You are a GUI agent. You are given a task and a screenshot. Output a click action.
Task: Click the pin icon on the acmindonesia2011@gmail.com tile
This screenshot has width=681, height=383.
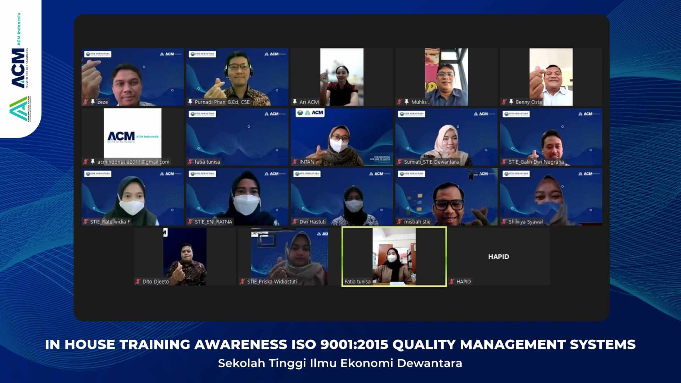(93, 162)
